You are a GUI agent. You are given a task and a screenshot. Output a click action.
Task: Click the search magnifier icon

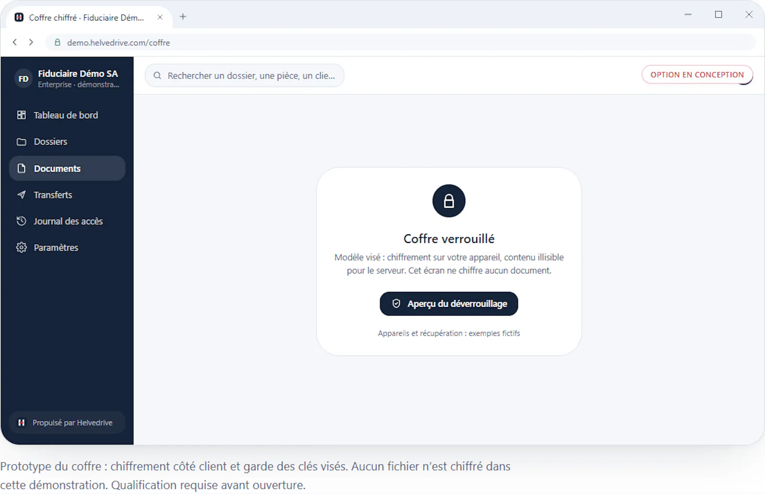tap(157, 76)
